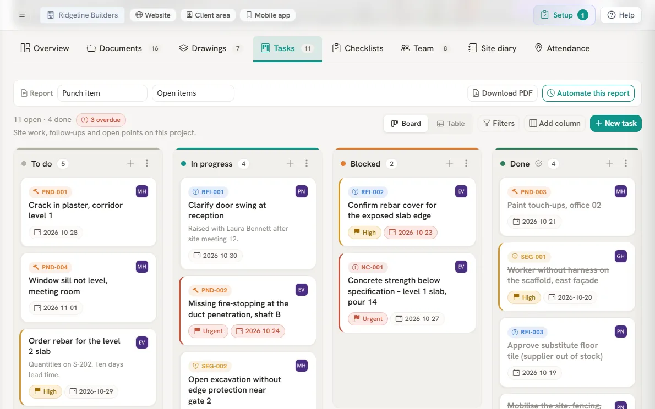Click the done checkmark icon beside Done
The image size is (655, 409).
pyautogui.click(x=539, y=164)
